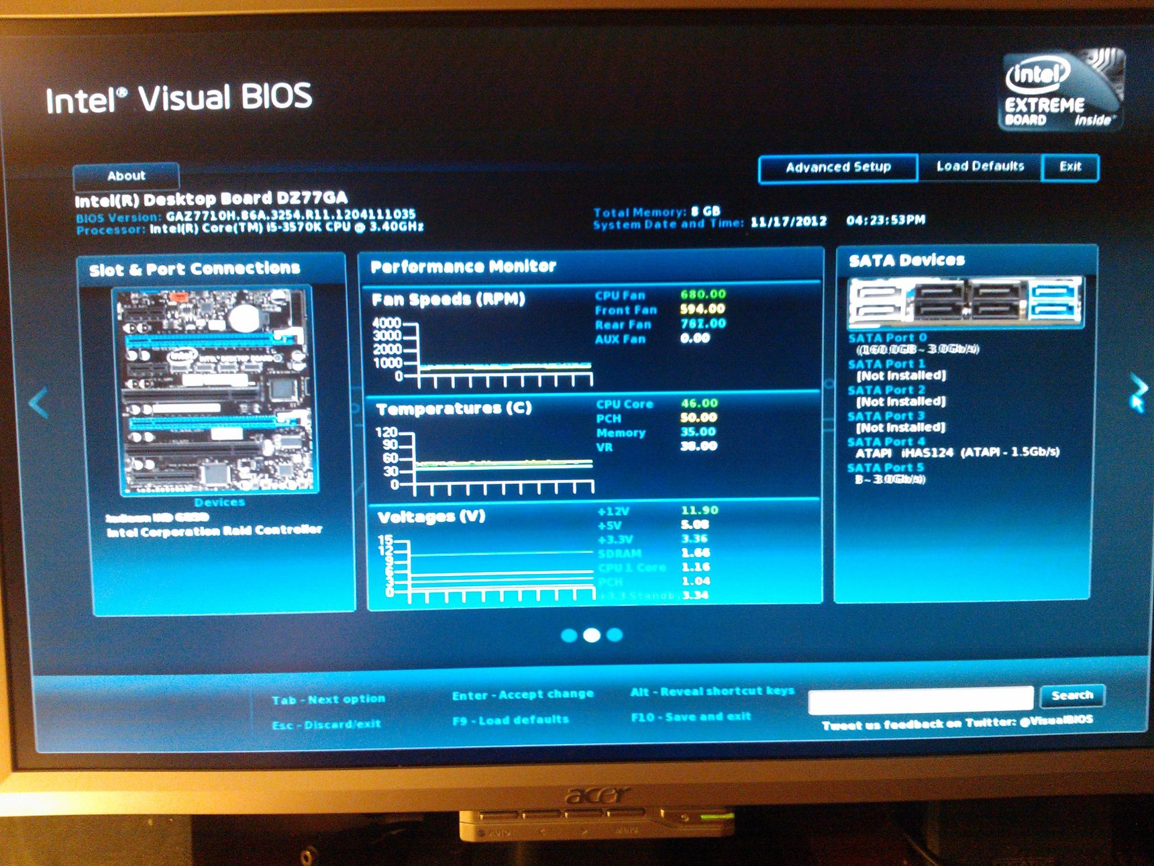Click Total Memory 8 GB text
Viewport: 1154px width, 866px height.
tap(657, 211)
